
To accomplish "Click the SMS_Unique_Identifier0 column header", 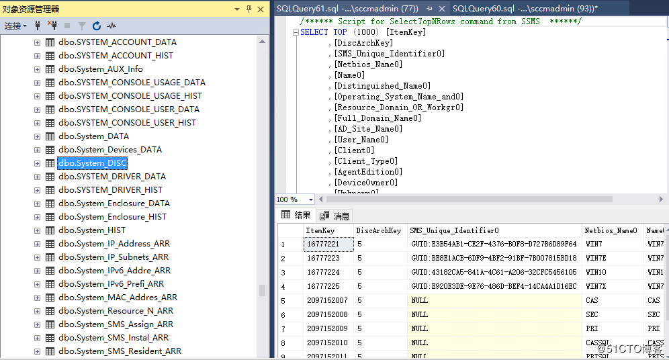I will coord(494,231).
